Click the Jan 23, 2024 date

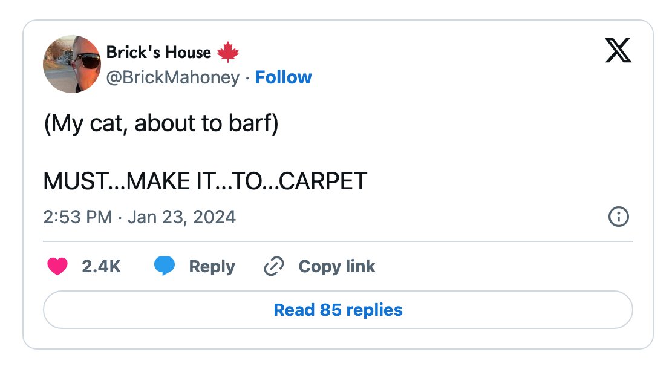point(181,217)
